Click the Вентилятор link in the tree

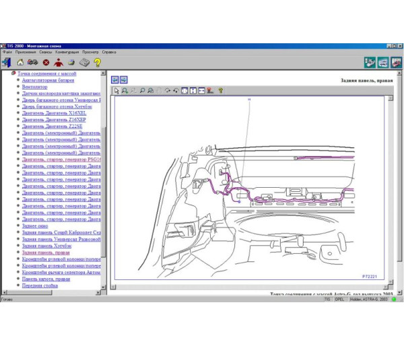click(34, 86)
